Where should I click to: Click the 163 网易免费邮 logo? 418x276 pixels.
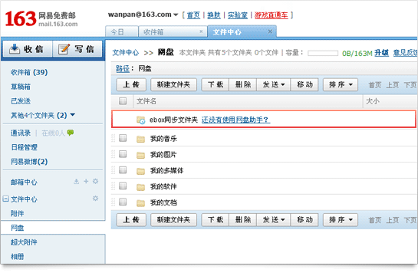point(41,18)
